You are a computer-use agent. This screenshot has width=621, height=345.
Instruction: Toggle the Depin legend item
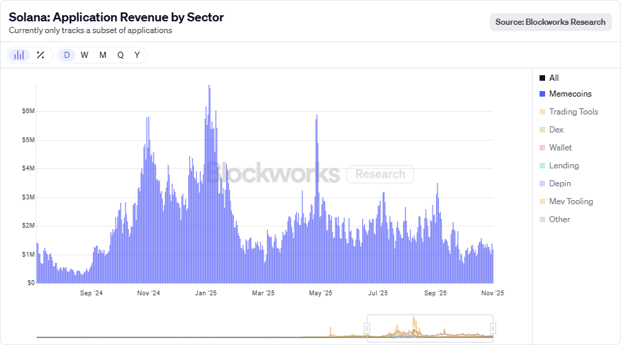tap(560, 184)
